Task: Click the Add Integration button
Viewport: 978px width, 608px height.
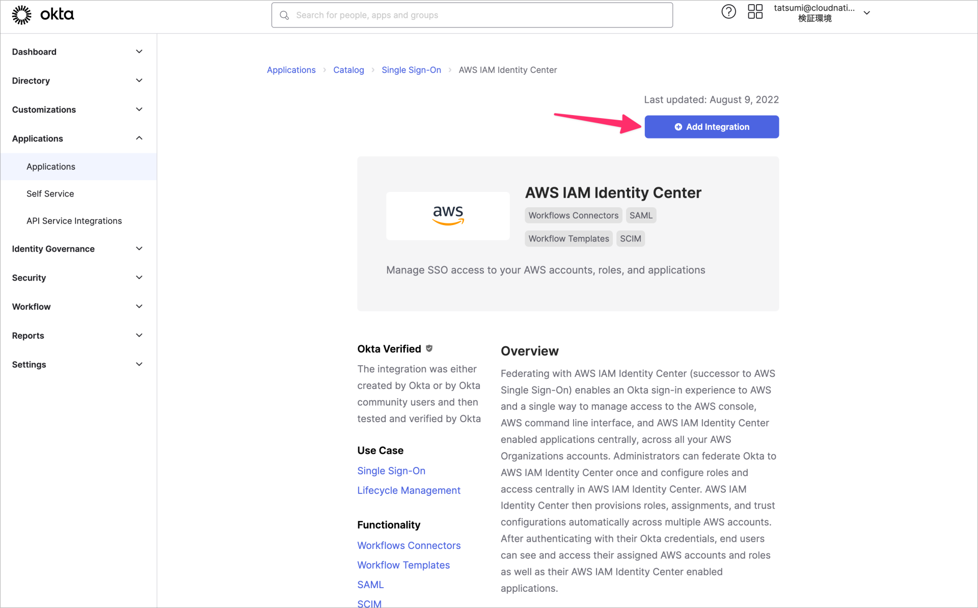Action: pyautogui.click(x=712, y=127)
